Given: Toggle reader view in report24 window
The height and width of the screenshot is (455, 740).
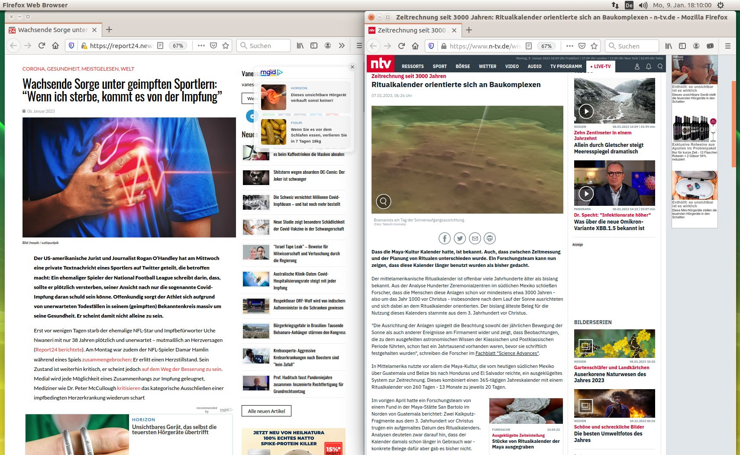Looking at the screenshot, I should [x=160, y=45].
